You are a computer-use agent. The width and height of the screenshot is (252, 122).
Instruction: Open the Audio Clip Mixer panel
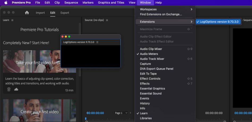pos(165,49)
